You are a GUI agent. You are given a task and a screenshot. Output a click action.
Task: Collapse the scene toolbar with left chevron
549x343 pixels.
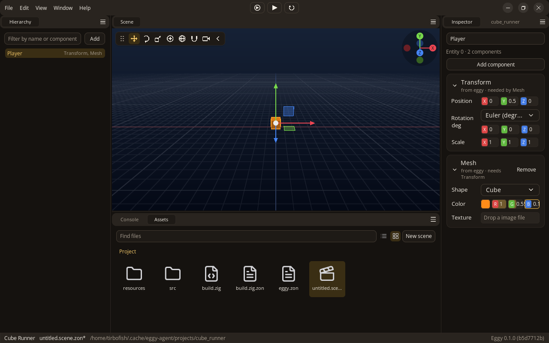(x=218, y=39)
